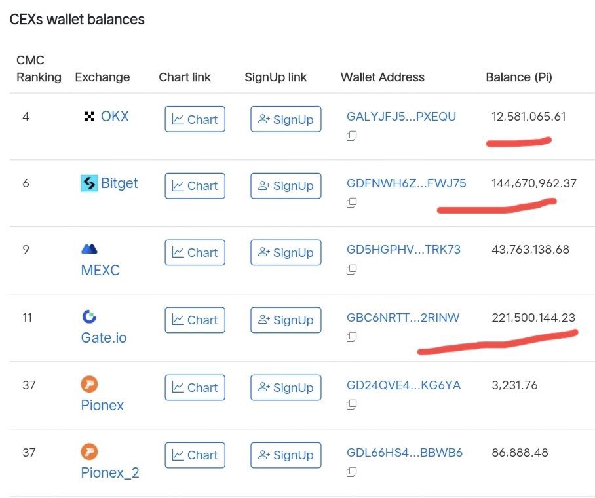Select the balance 43,763,138.68
This screenshot has height=498, width=595.
531,250
